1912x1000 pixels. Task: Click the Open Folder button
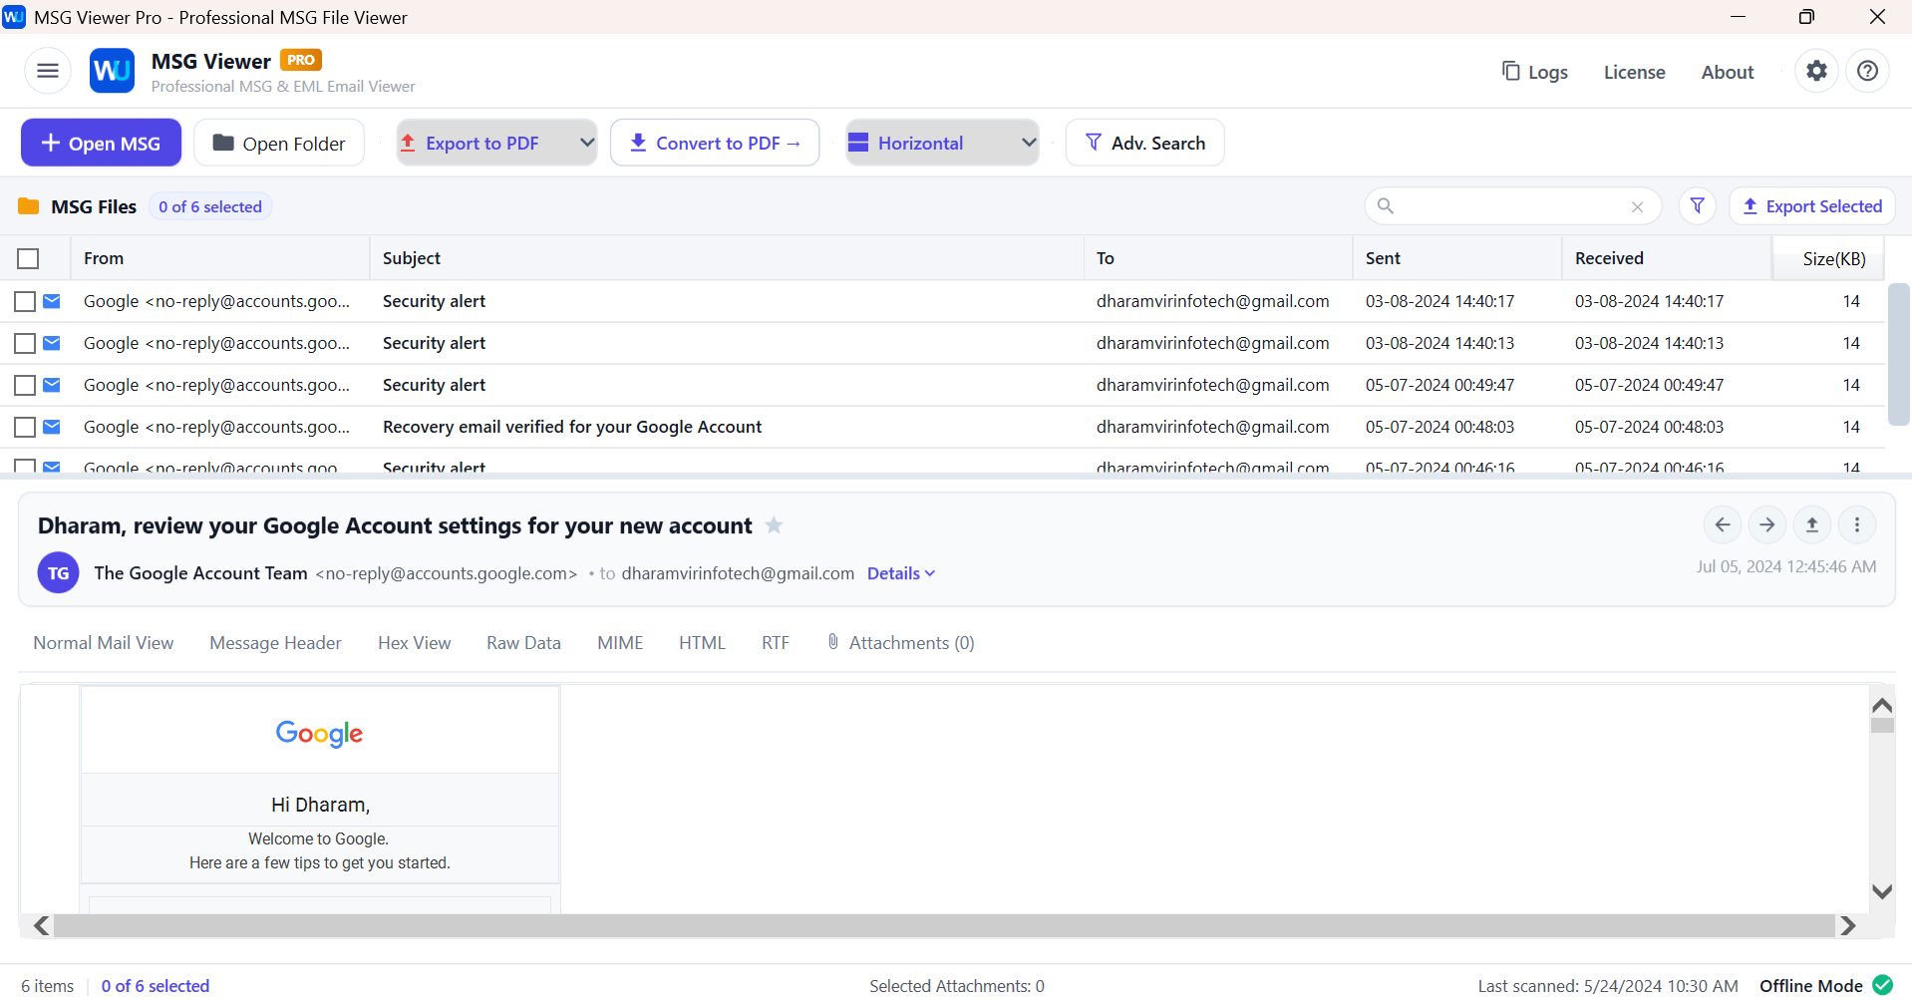[279, 143]
